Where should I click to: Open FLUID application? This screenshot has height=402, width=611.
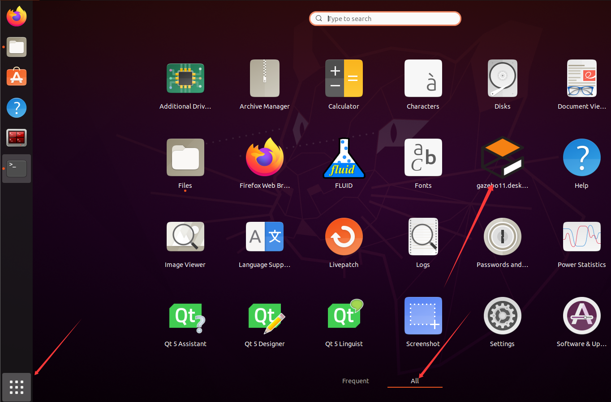(x=344, y=158)
